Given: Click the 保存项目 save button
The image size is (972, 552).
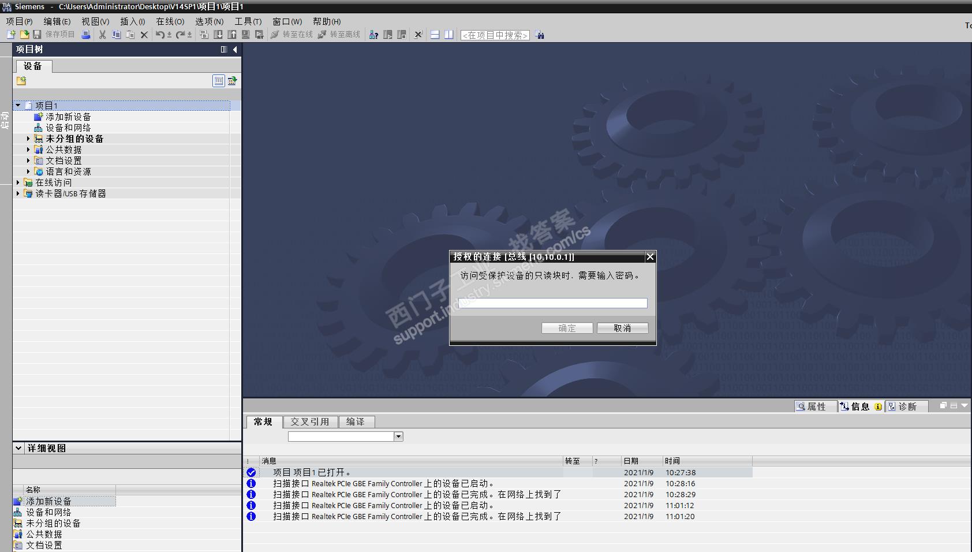Looking at the screenshot, I should click(54, 35).
